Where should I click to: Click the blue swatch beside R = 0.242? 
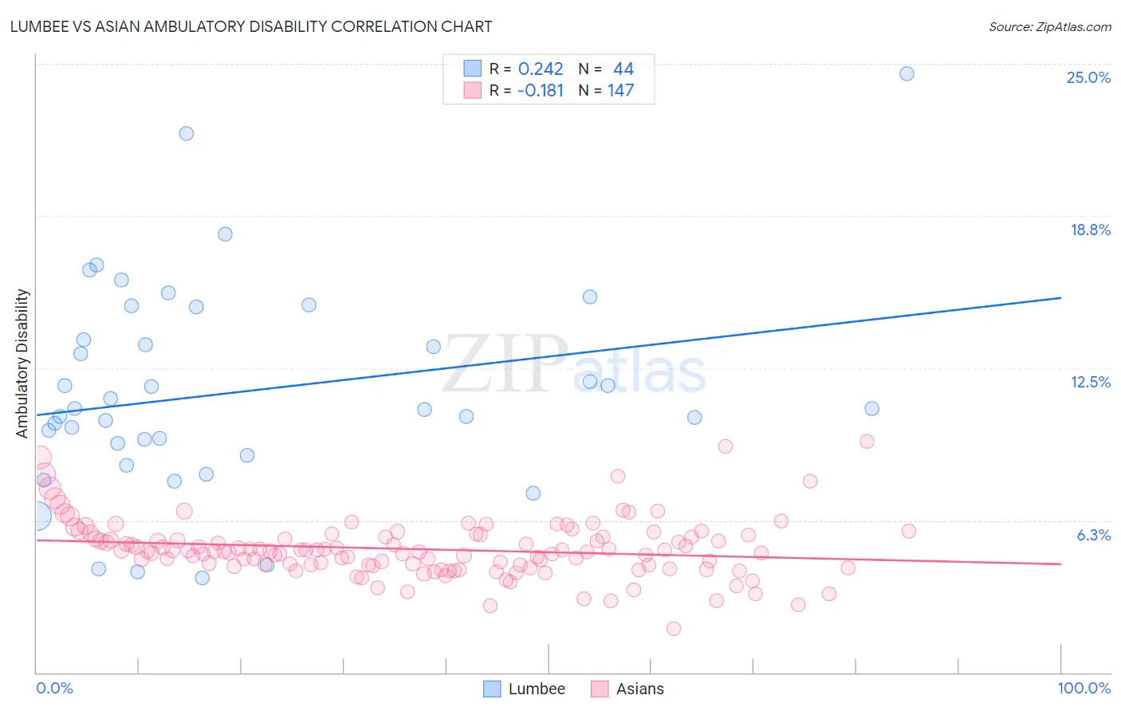(473, 69)
